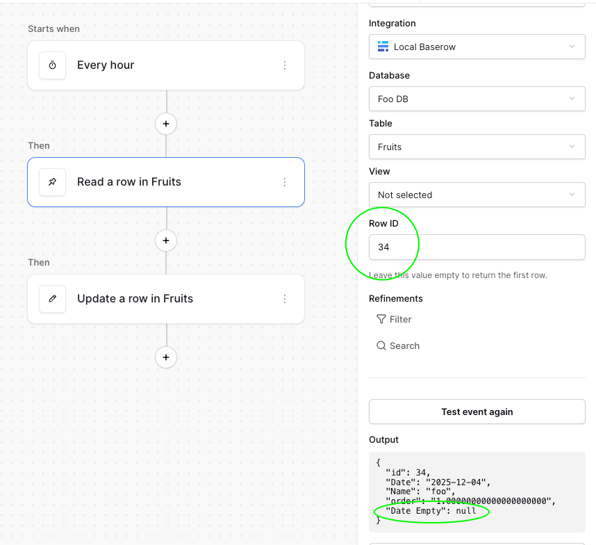This screenshot has width=596, height=545.
Task: Open the Table dropdown showing Fruits
Action: click(477, 147)
